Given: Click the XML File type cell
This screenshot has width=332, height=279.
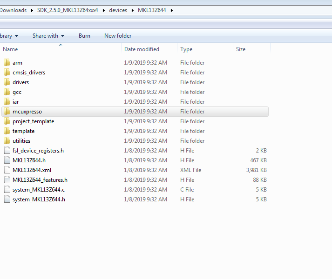Looking at the screenshot, I should point(190,170).
